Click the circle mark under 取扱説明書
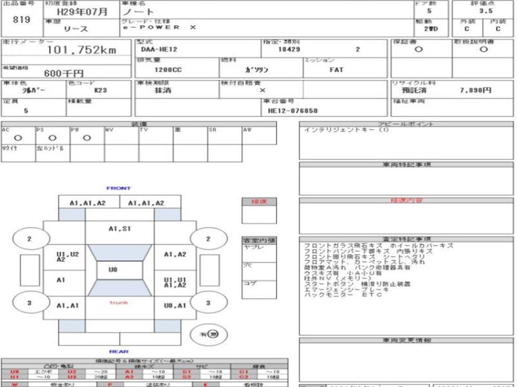This screenshot has height=387, width=517. pyautogui.click(x=483, y=50)
